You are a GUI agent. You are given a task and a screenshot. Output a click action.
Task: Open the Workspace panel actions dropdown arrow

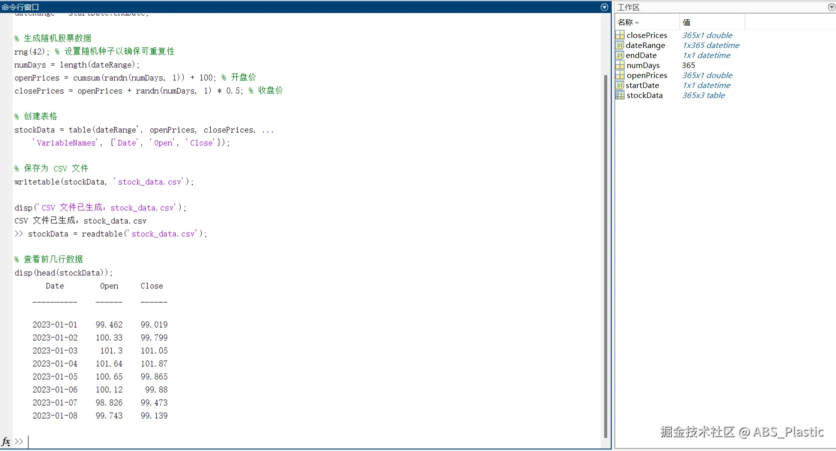tap(831, 7)
